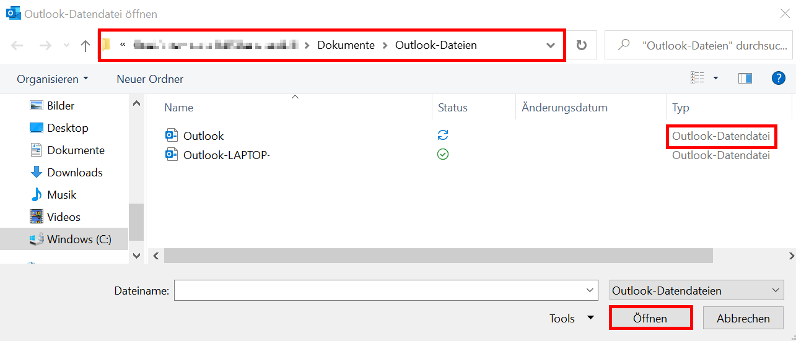796x341 pixels.
Task: Click the search box for Outlook-Dateien
Action: (698, 45)
